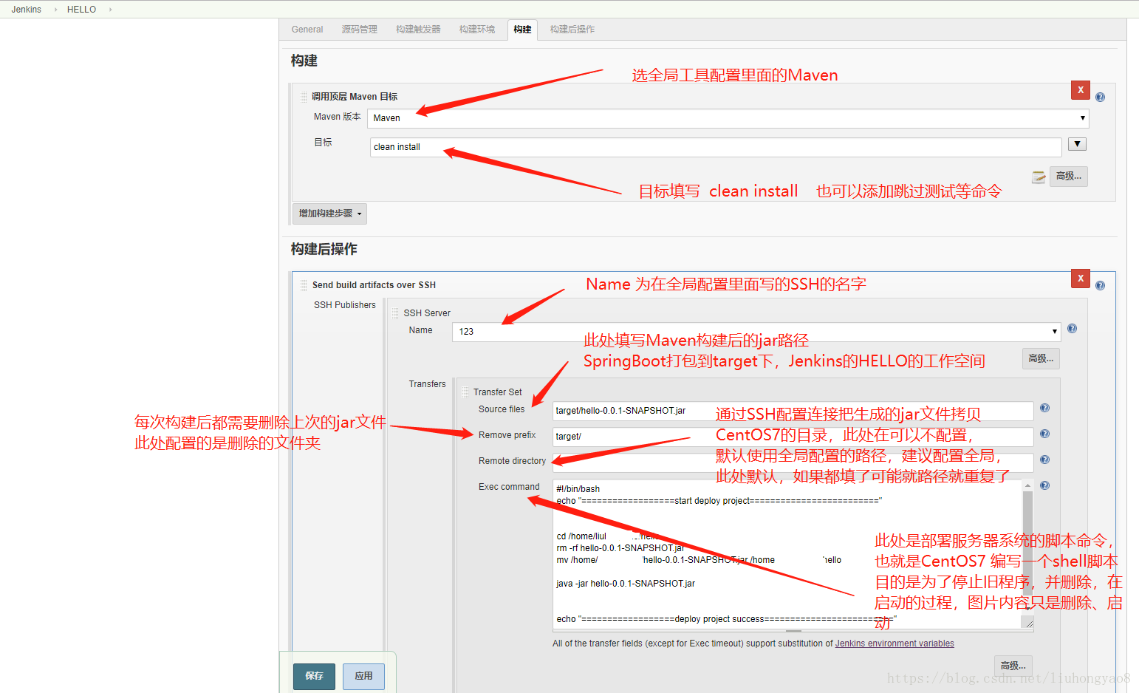Screen dimensions: 1139x693
Task: Switch to the General tab
Action: click(307, 30)
